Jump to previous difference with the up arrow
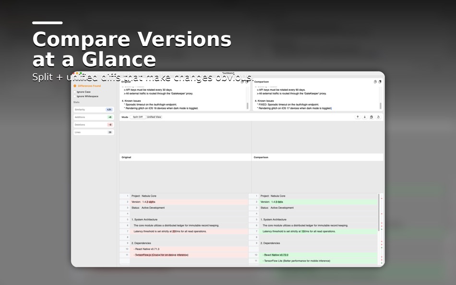The height and width of the screenshot is (285, 456). (358, 117)
